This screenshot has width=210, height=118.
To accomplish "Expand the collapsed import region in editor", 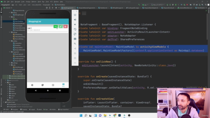I will click(x=84, y=13).
